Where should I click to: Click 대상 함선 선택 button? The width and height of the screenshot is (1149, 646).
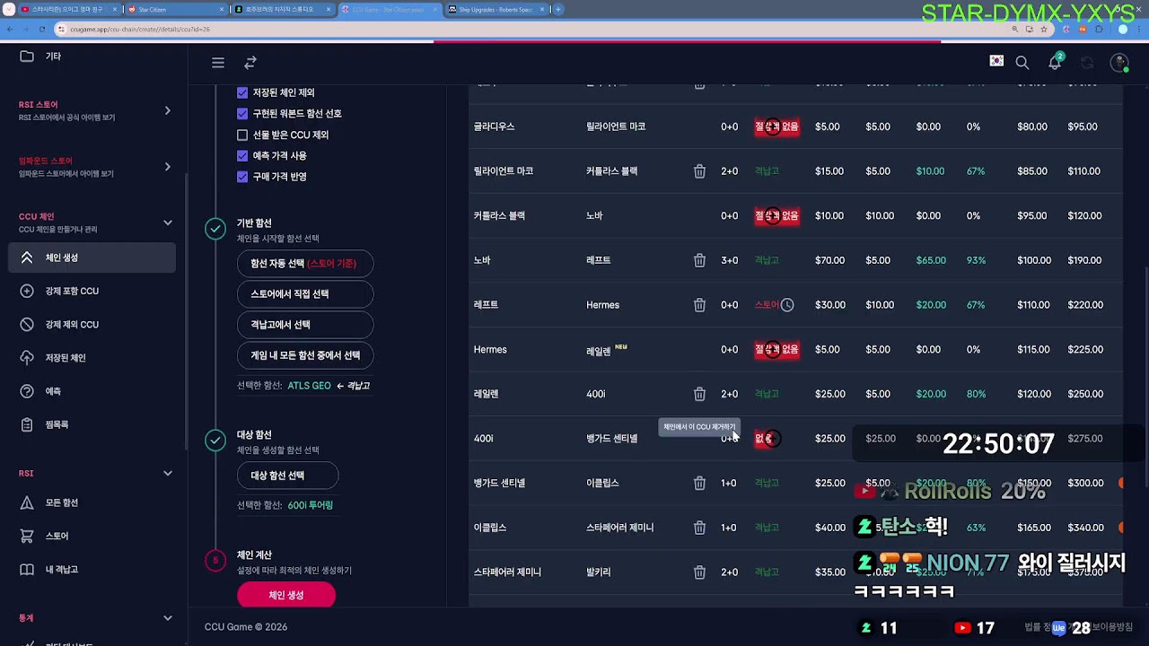[x=288, y=476]
